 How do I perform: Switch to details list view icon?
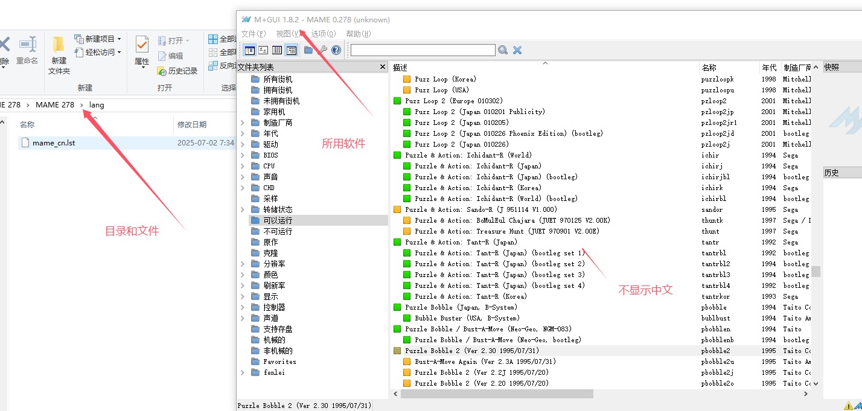tap(277, 50)
